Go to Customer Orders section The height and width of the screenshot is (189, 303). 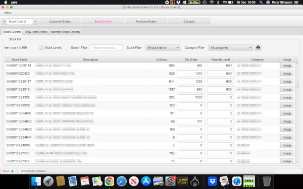coord(60,21)
